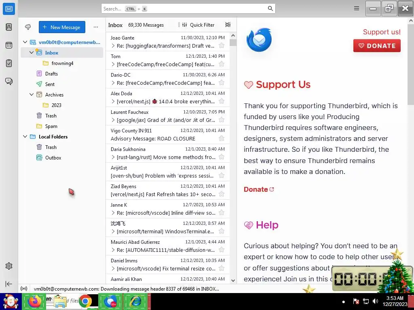This screenshot has height=310, width=414.
Task: Open the Chat space
Action: 9,81
